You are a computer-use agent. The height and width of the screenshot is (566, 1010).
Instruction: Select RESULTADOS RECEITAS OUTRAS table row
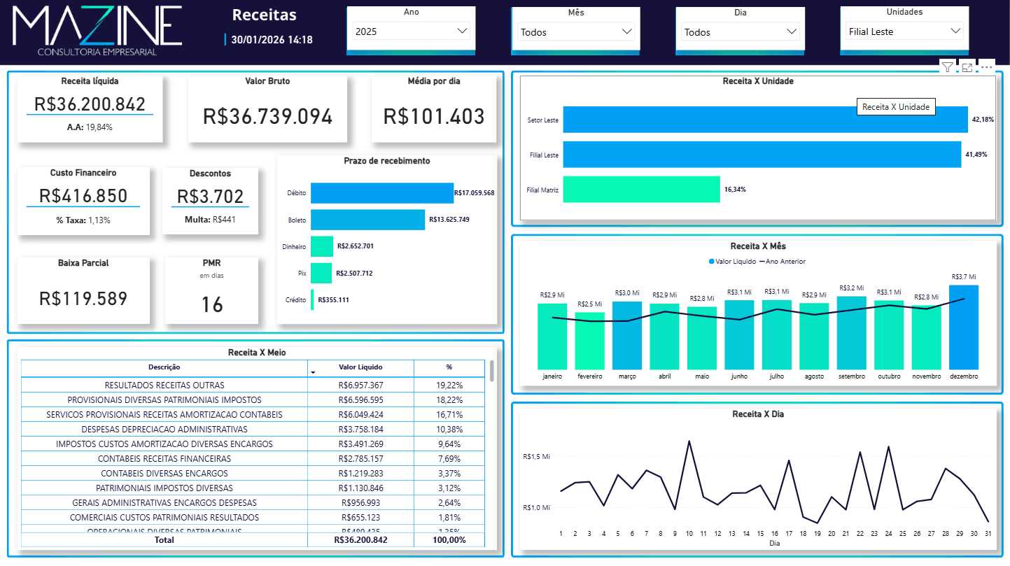tap(164, 385)
